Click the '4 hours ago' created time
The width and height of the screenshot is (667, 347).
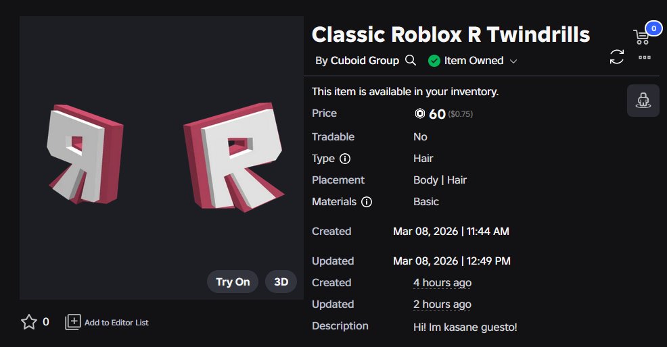click(x=442, y=282)
